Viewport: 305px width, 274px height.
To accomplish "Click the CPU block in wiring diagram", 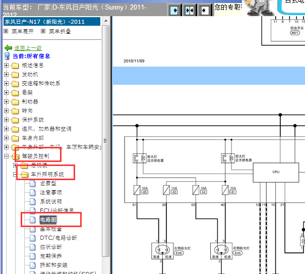I will (x=276, y=173).
